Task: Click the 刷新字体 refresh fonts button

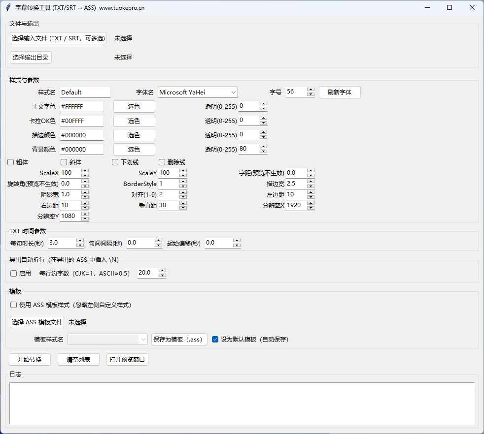Action: point(340,92)
